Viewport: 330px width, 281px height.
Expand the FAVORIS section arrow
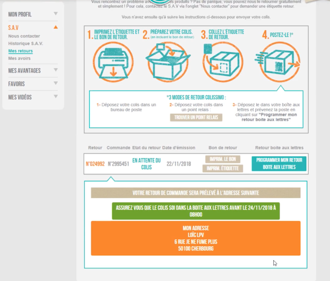[56, 83]
